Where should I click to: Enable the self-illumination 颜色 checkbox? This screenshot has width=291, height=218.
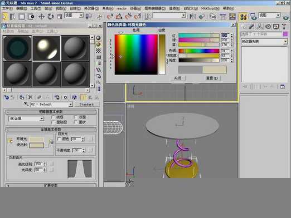click(x=59, y=139)
